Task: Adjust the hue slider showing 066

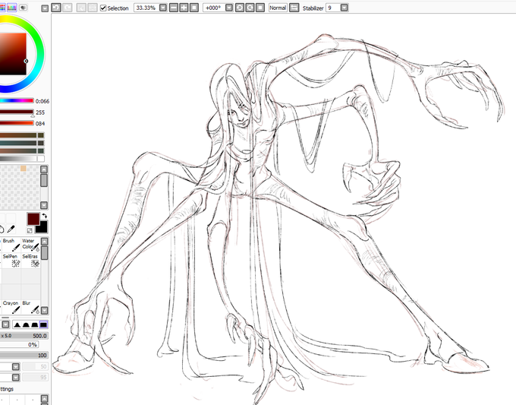Action: pos(17,101)
